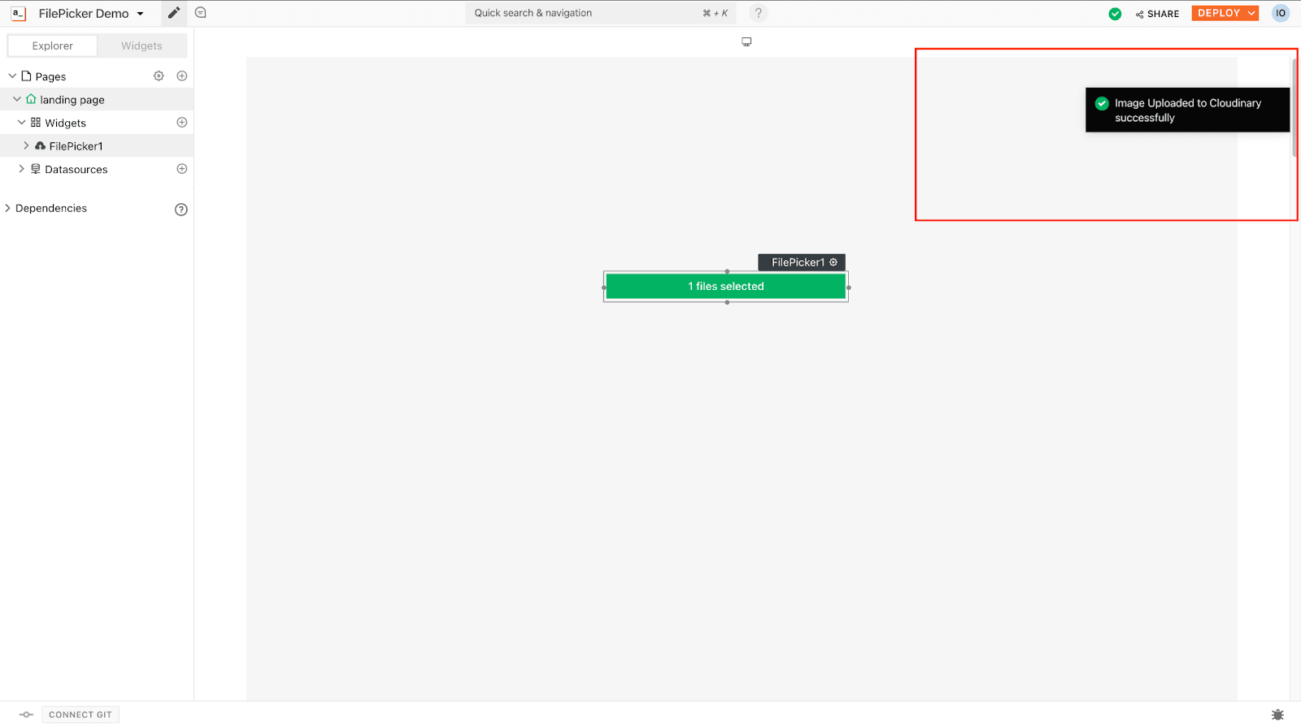Click the pencil edit mode icon
Screen dimensions: 1301x727
(173, 13)
